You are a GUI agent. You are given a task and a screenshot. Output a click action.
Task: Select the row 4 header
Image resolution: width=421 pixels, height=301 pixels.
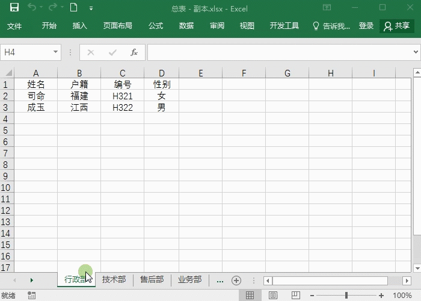[x=7, y=119]
